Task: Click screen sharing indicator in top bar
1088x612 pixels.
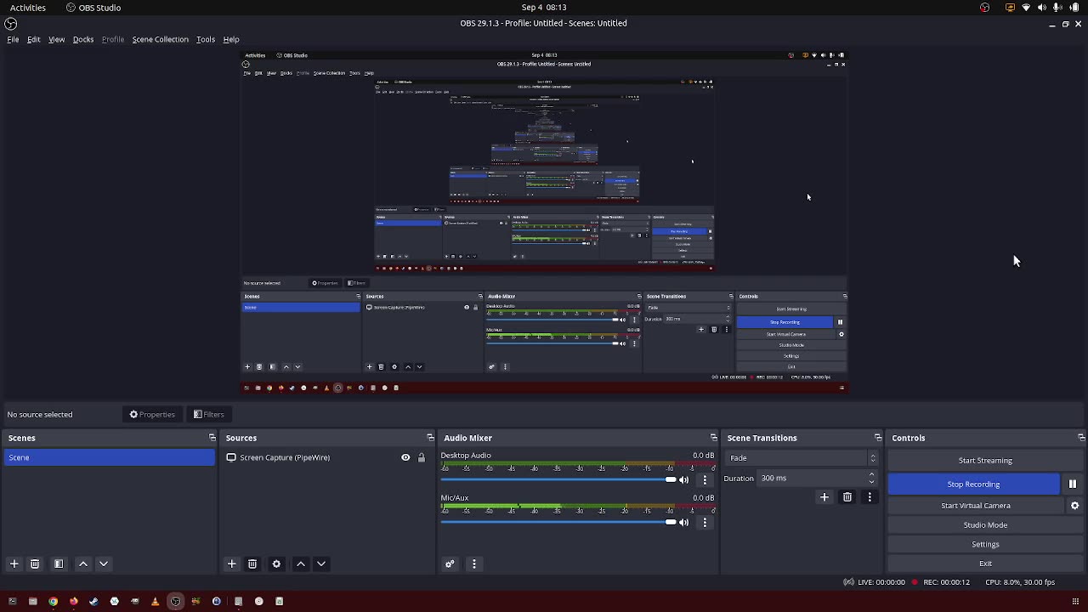Action: pyautogui.click(x=1010, y=8)
